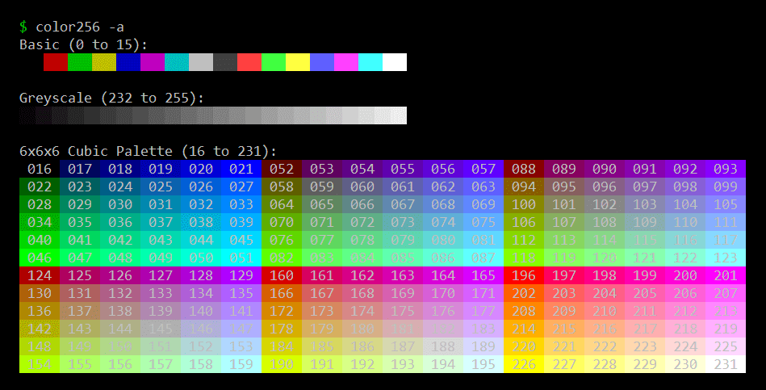Click the bright magenta Basic swatch
This screenshot has height=390, width=766.
(x=346, y=62)
